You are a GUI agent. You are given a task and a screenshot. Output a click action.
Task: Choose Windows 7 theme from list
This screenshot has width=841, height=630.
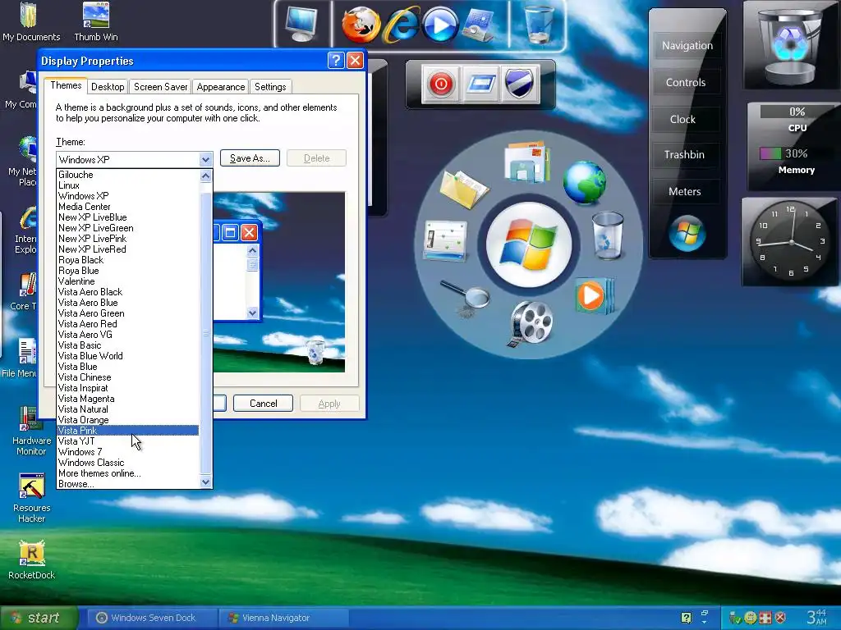[127, 452]
